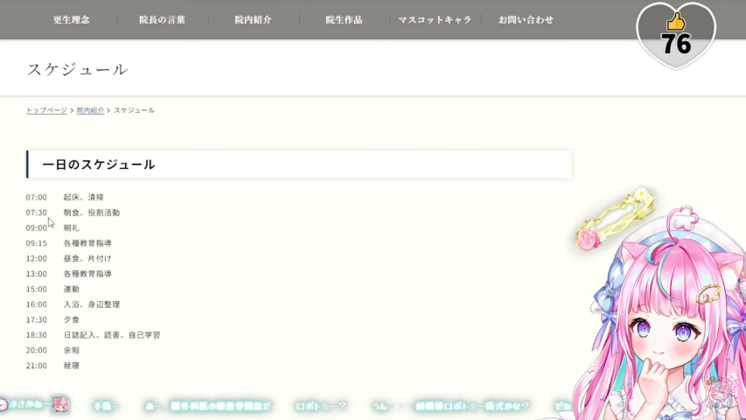
Task: Select the 12:00 昼食、片付け row
Action: (x=69, y=259)
